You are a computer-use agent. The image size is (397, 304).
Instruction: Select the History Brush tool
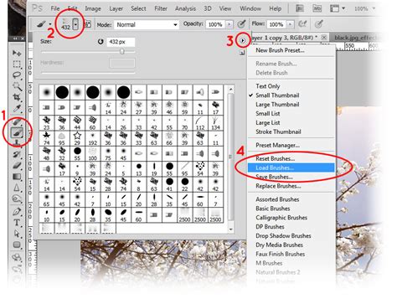pyautogui.click(x=17, y=154)
